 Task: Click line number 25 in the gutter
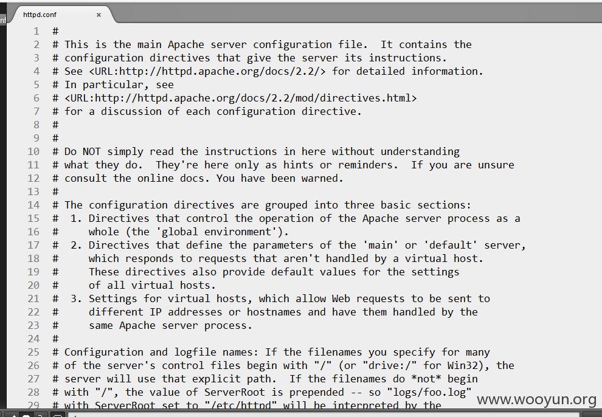coord(33,352)
